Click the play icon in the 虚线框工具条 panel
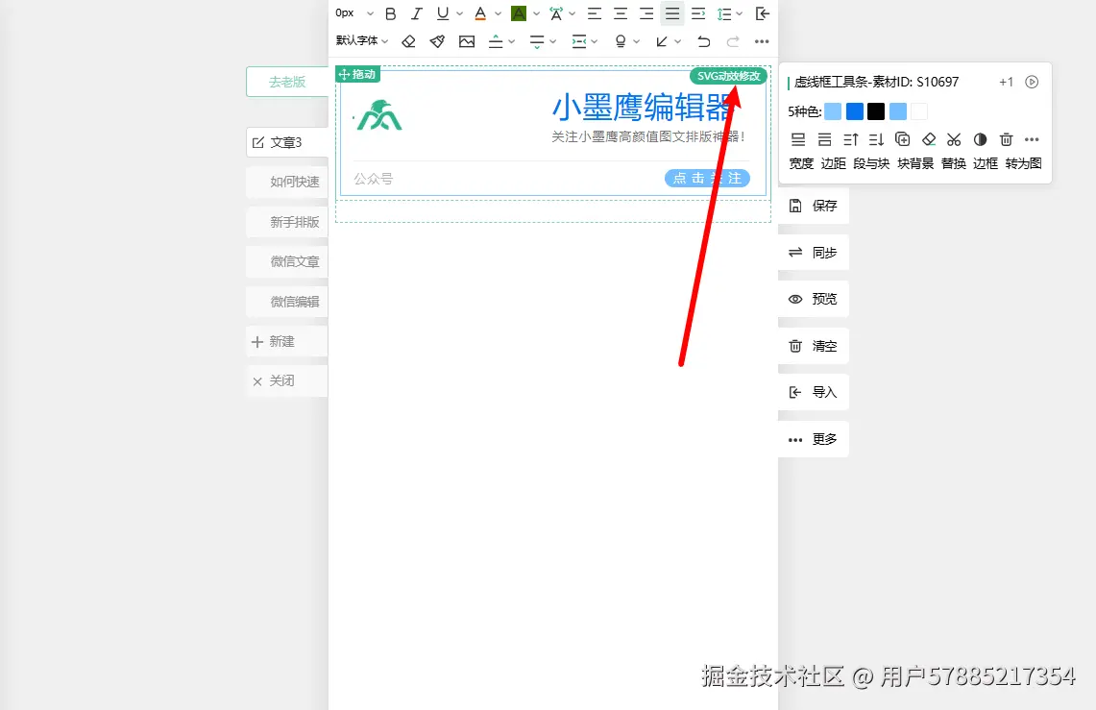The width and height of the screenshot is (1096, 710). click(1032, 82)
